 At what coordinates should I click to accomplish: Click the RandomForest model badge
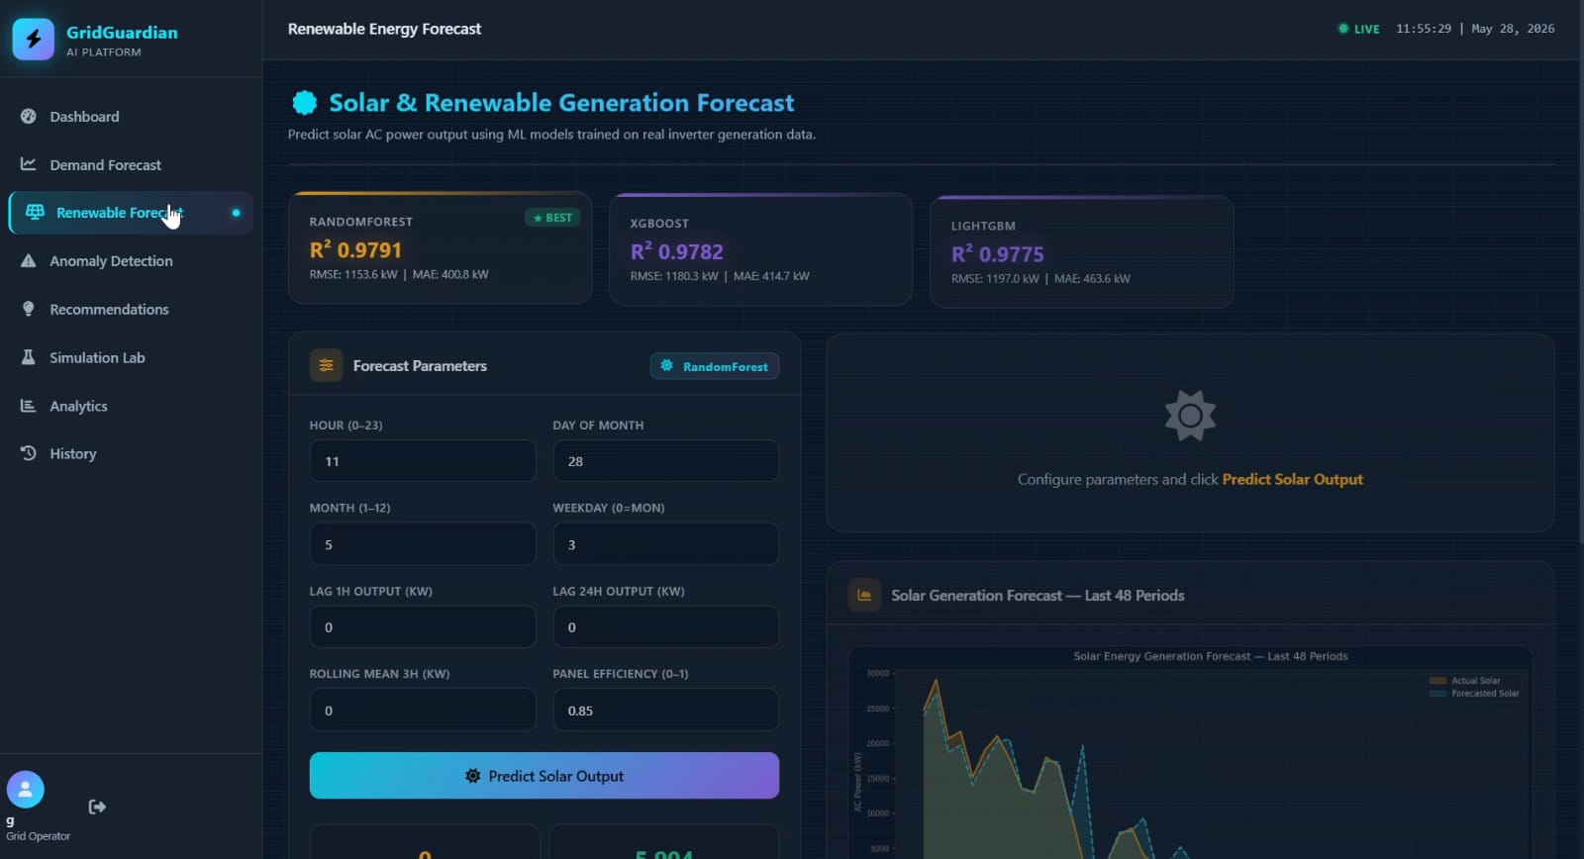click(x=715, y=366)
